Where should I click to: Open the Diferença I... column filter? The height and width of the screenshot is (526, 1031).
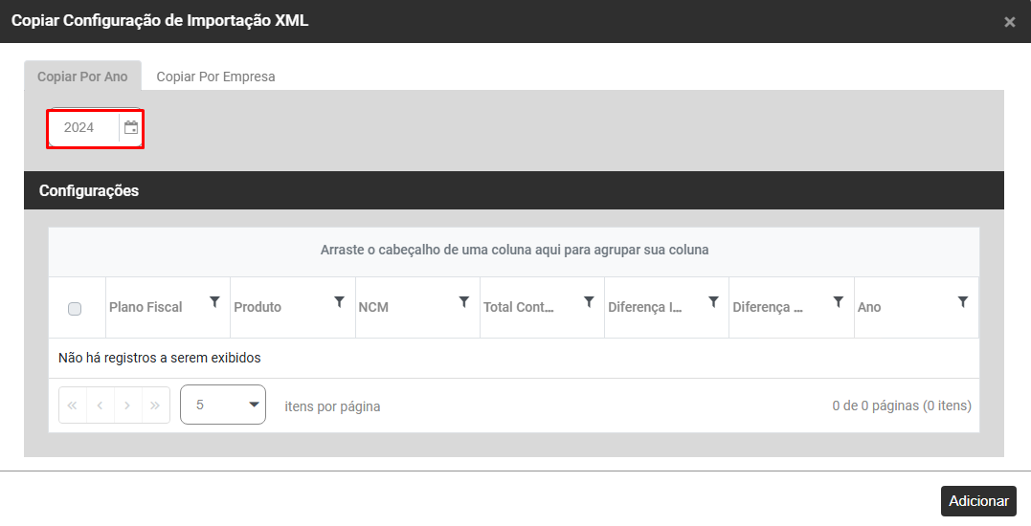point(713,302)
